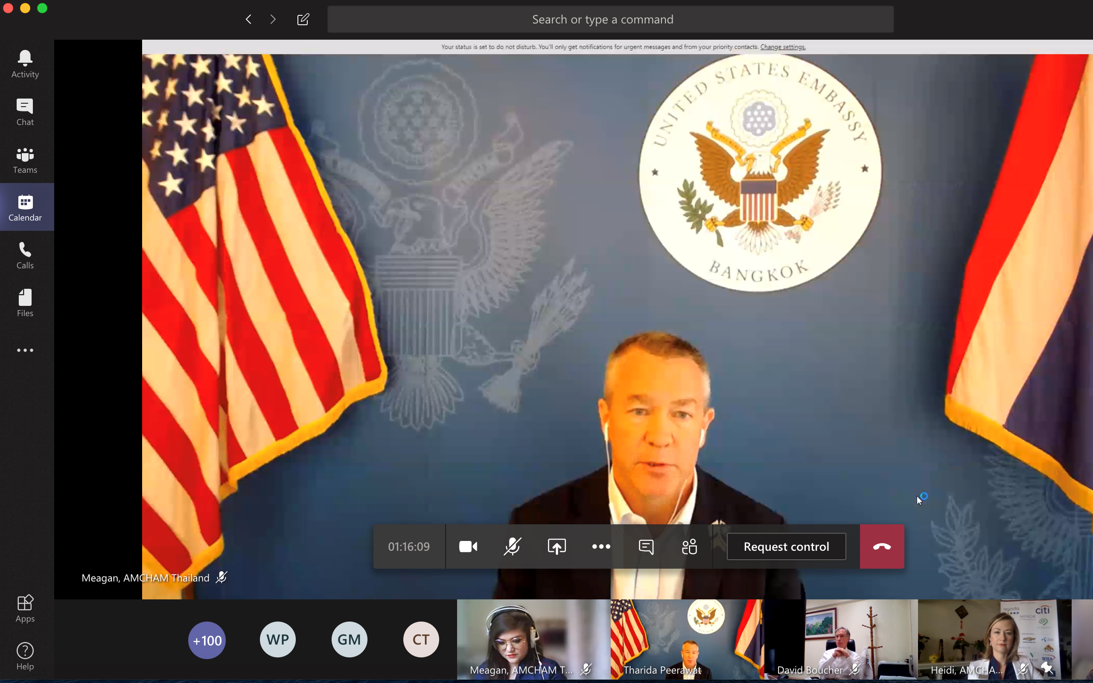The width and height of the screenshot is (1093, 683).
Task: Select Meagan's video thumbnail
Action: [x=533, y=639]
